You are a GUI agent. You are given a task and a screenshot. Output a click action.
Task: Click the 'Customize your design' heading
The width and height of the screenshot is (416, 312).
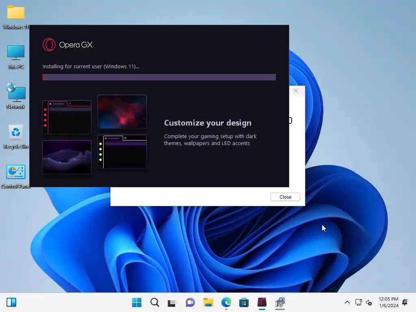click(208, 123)
